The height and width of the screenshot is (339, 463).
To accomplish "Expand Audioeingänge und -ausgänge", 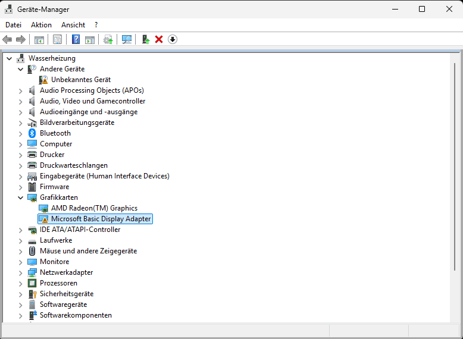I will pos(20,112).
